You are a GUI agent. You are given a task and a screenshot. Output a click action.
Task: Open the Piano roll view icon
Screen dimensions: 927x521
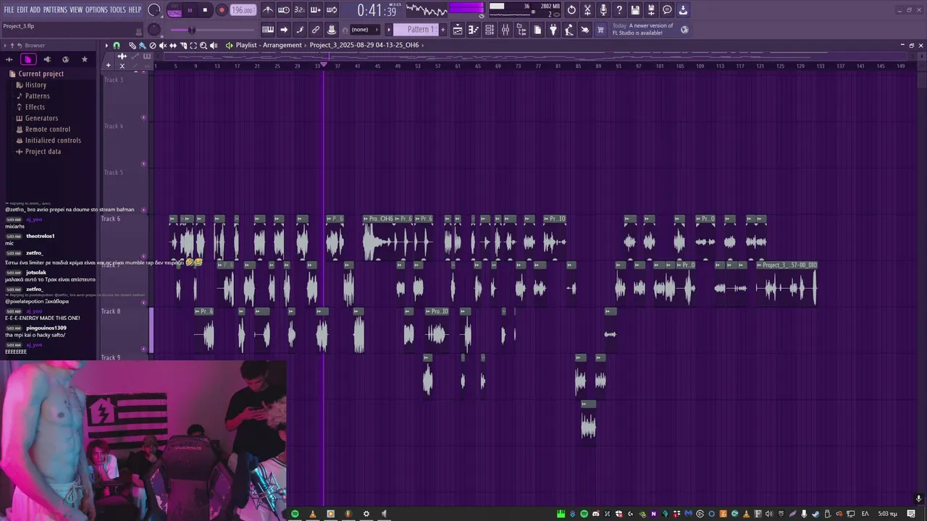pyautogui.click(x=474, y=30)
